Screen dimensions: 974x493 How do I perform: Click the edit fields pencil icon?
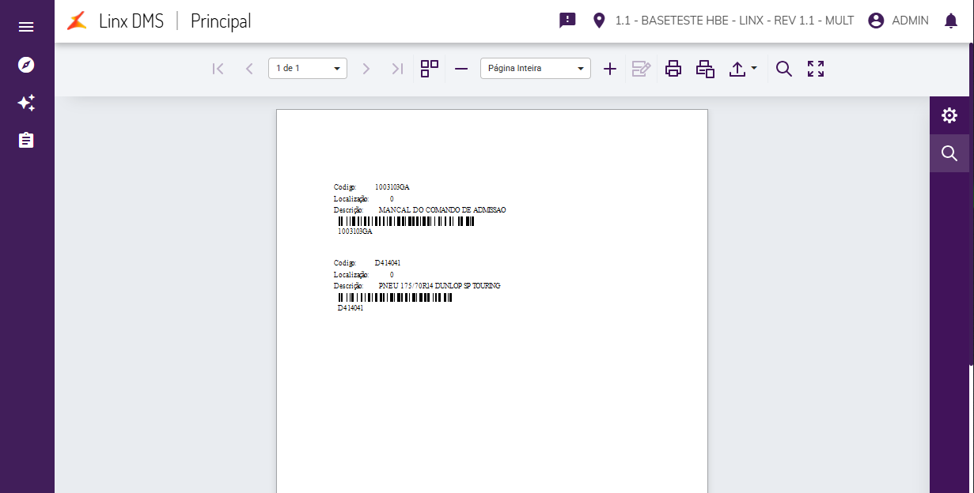pos(641,69)
